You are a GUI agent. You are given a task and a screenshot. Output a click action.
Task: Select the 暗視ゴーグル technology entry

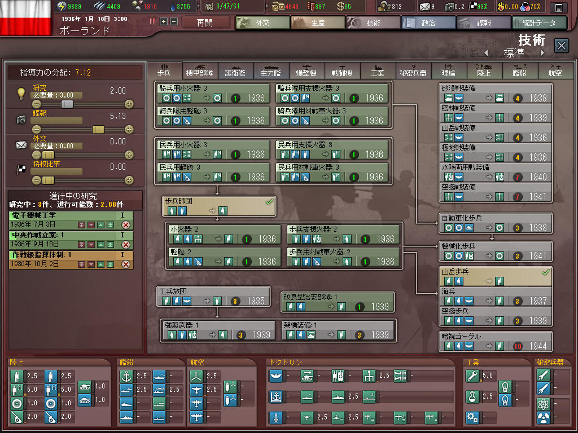pos(495,342)
